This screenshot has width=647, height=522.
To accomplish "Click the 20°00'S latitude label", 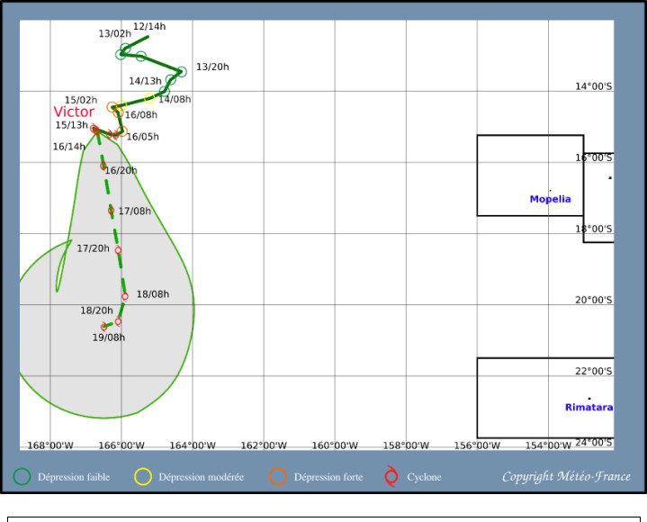I will tap(594, 300).
